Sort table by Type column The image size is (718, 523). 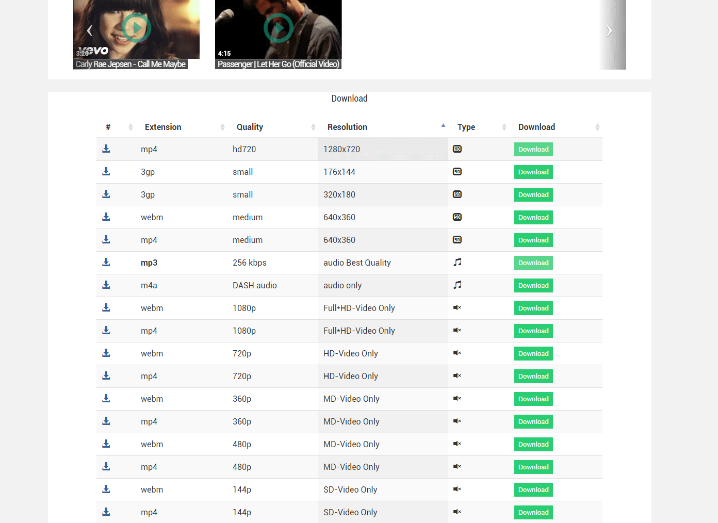466,127
